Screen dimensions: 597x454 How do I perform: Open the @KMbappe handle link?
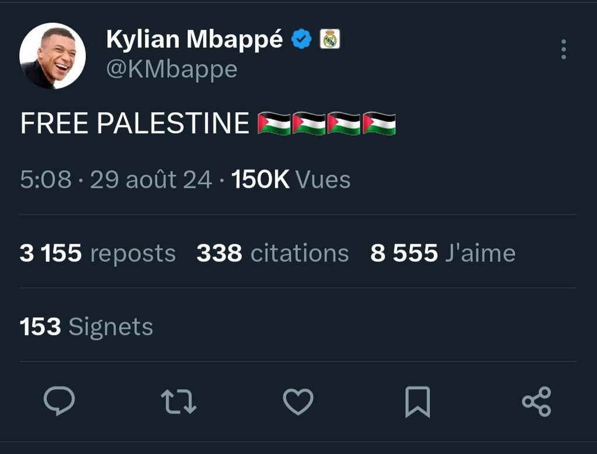tap(172, 69)
